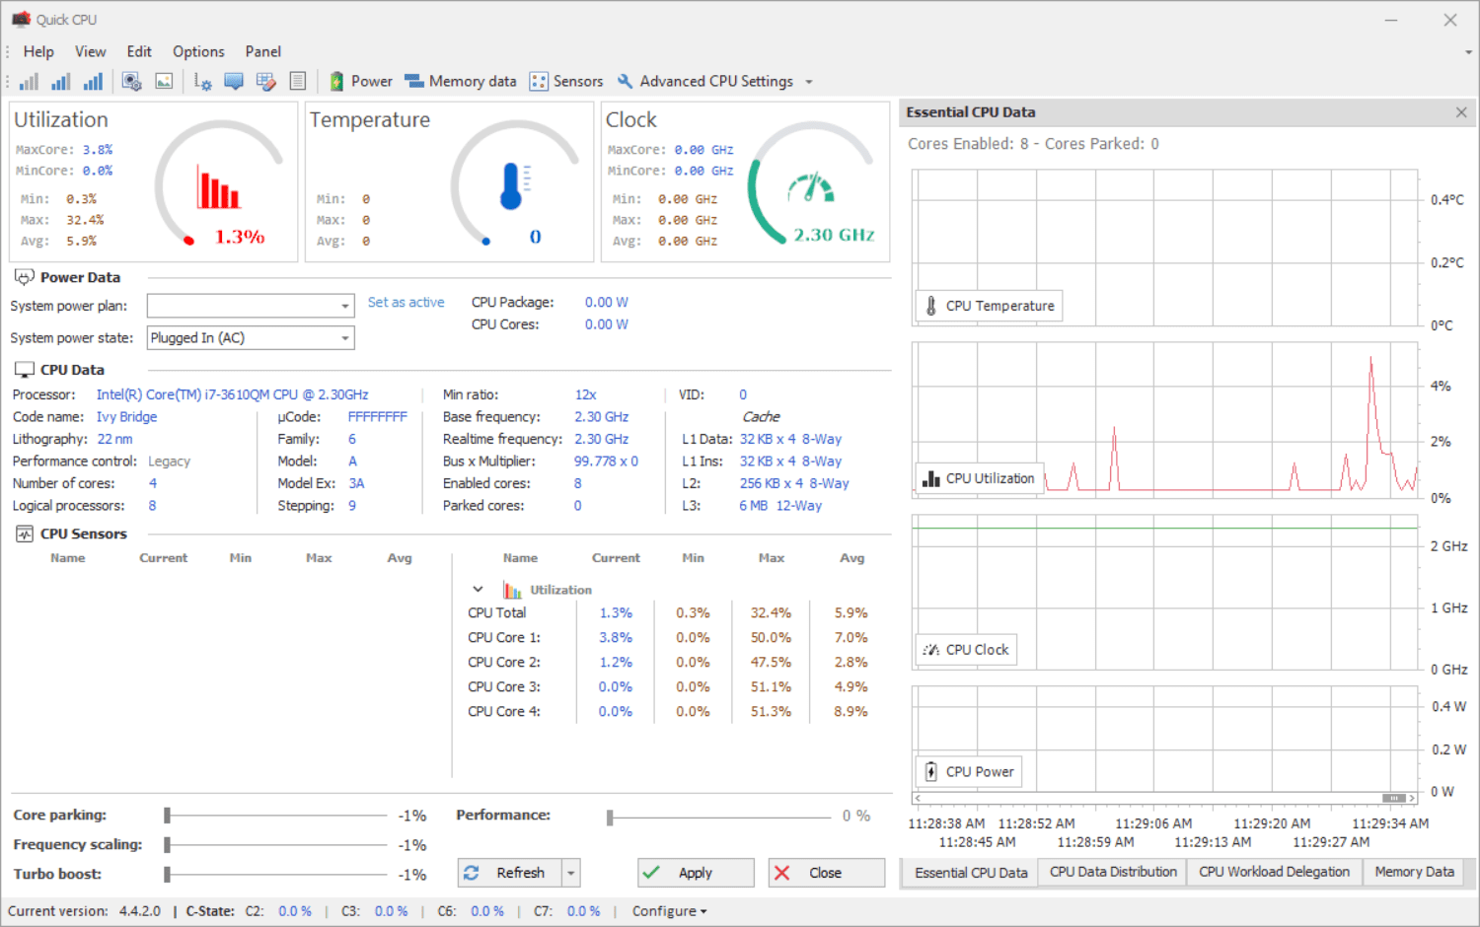Open the Help menu

pyautogui.click(x=38, y=51)
